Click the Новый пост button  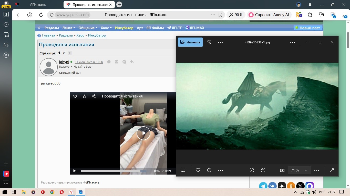tap(308, 28)
